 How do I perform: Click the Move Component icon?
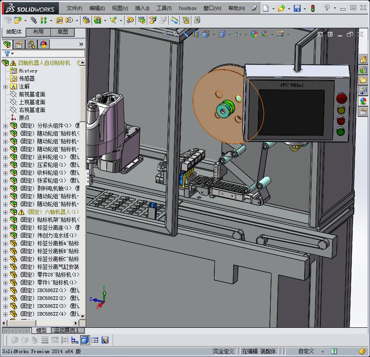tap(69, 20)
